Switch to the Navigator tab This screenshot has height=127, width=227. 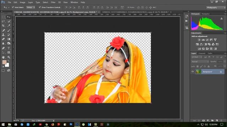tap(206, 14)
